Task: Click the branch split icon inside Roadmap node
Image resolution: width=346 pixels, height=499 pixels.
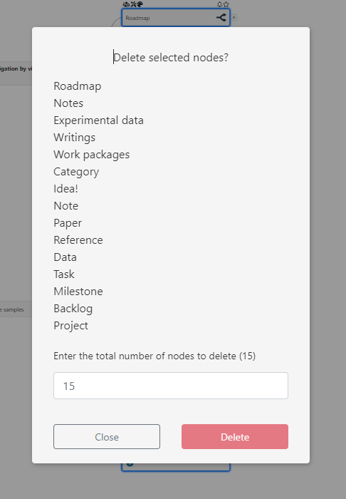Action: [221, 18]
